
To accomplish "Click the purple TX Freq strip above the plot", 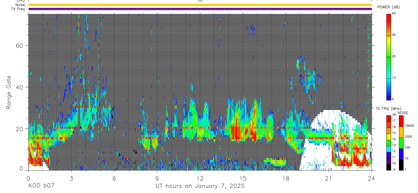I will point(200,9).
